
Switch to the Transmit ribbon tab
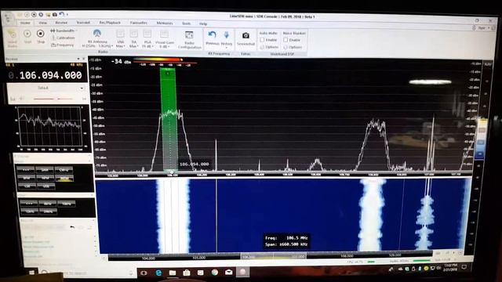(x=83, y=23)
